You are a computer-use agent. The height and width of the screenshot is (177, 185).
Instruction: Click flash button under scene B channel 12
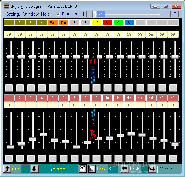point(129,158)
